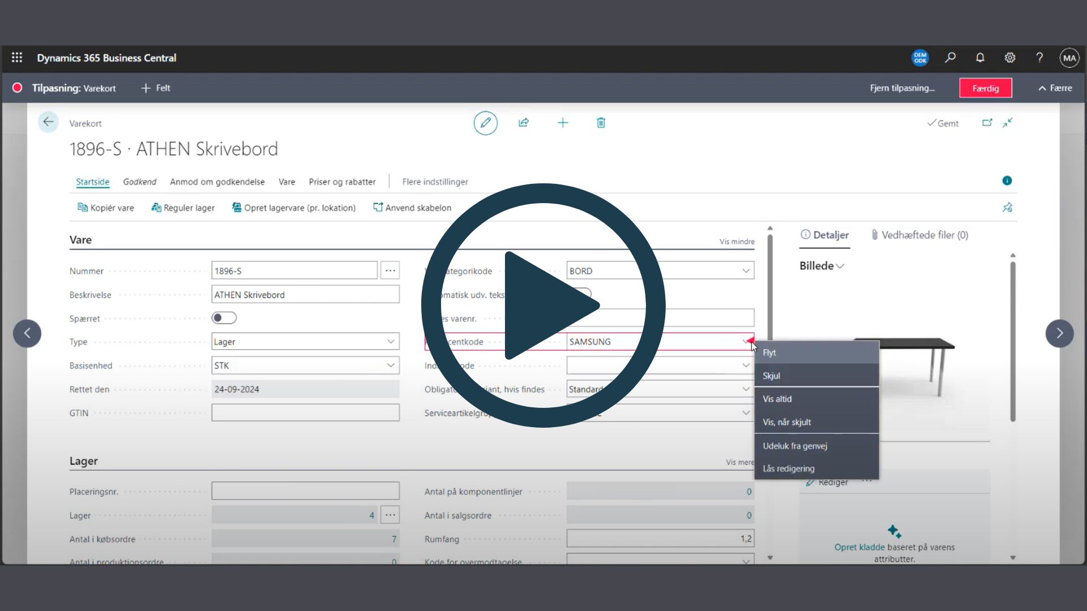Open Priser og rabatter tab
The image size is (1087, 611).
coord(343,182)
